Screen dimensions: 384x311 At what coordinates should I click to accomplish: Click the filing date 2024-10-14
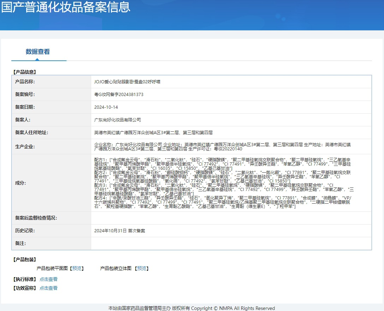coord(106,107)
